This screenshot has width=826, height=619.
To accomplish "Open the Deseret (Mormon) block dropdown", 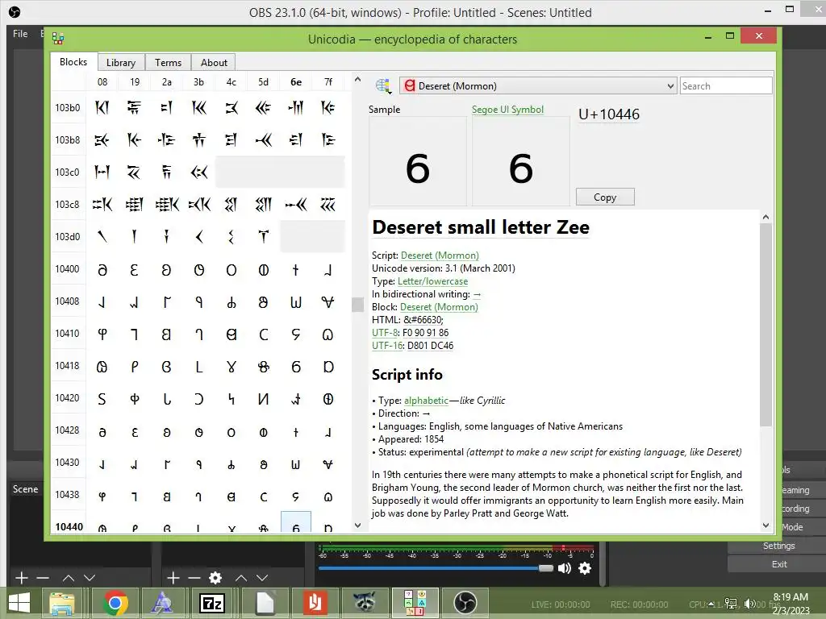I will [538, 85].
